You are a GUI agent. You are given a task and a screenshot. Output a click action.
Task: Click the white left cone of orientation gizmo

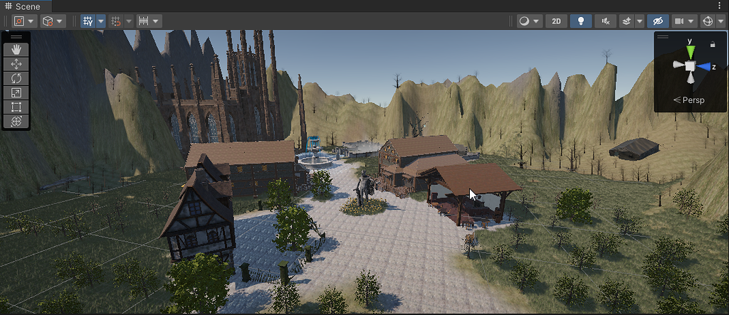(x=678, y=65)
